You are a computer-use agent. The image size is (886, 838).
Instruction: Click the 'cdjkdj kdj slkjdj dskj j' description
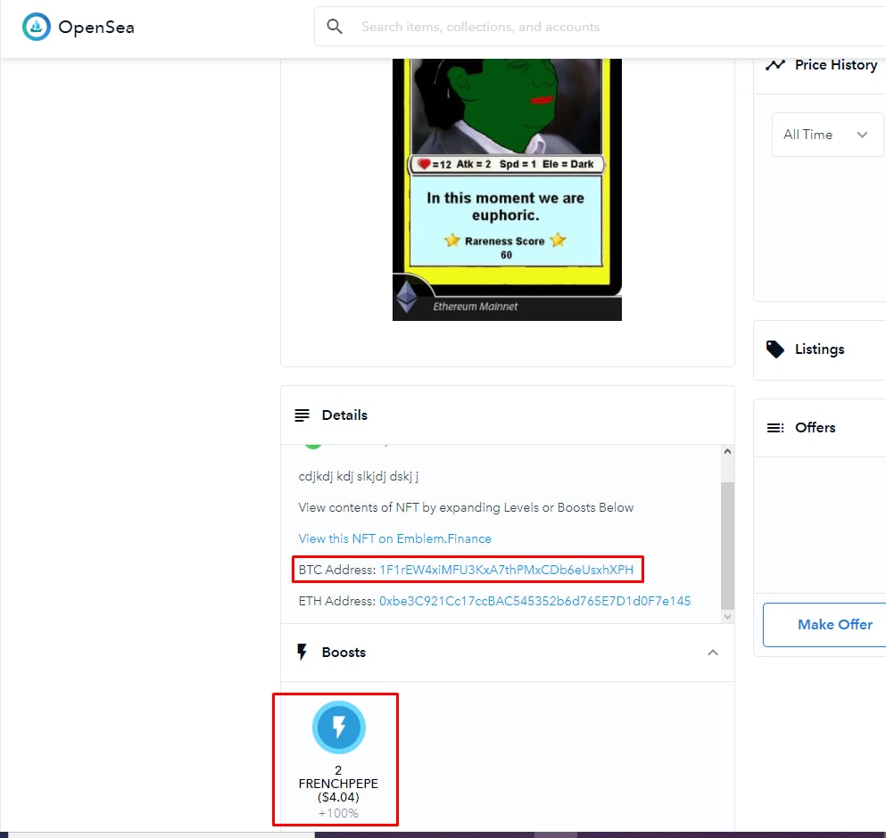pos(359,477)
